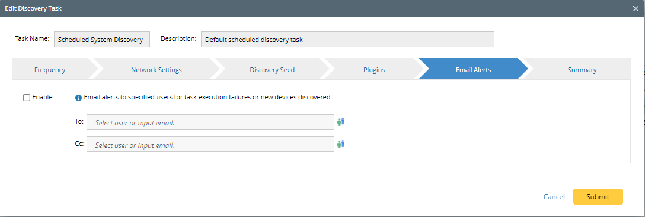The image size is (645, 217).
Task: Click the blue info icon before the Email alerts description
Action: click(79, 98)
